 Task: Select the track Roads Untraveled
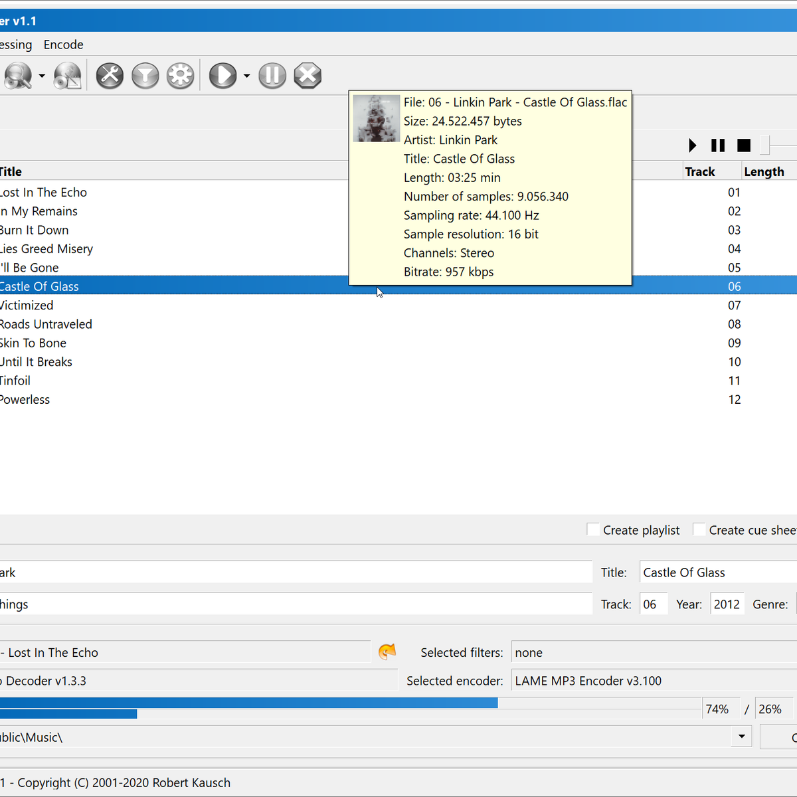(x=398, y=324)
